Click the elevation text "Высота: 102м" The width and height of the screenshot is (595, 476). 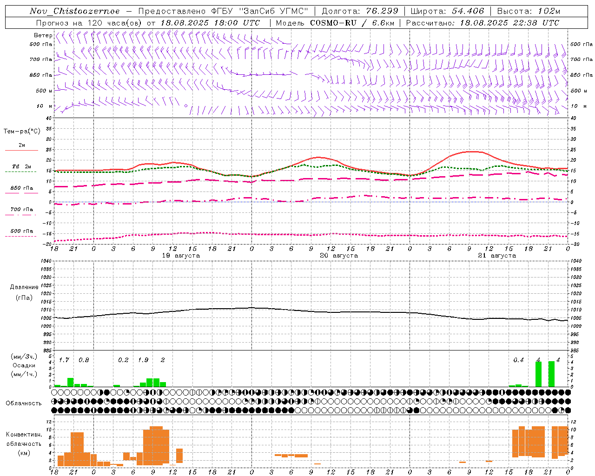point(529,11)
